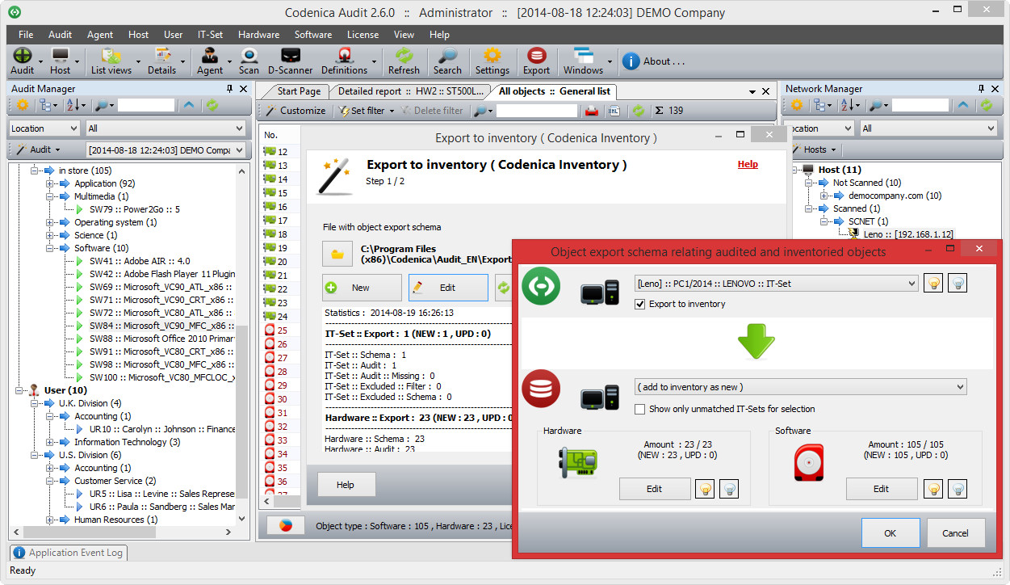This screenshot has width=1010, height=585.
Task: Open Search with the magnifier icon
Action: tap(447, 56)
